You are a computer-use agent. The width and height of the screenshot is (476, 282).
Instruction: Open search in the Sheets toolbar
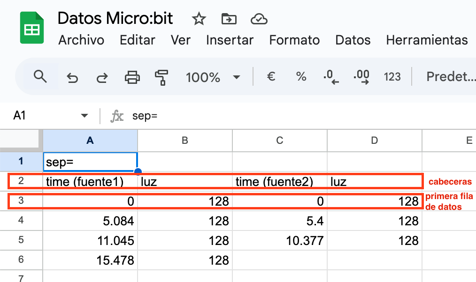[40, 76]
